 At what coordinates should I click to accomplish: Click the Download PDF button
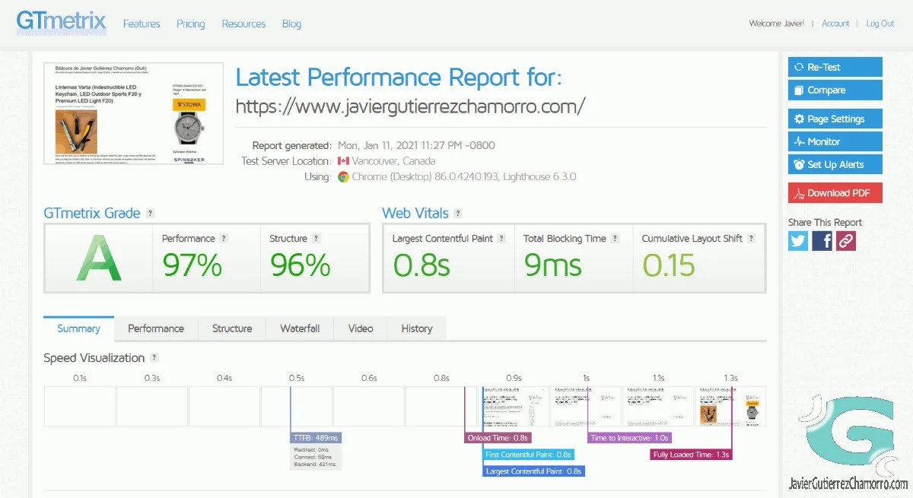pyautogui.click(x=835, y=192)
